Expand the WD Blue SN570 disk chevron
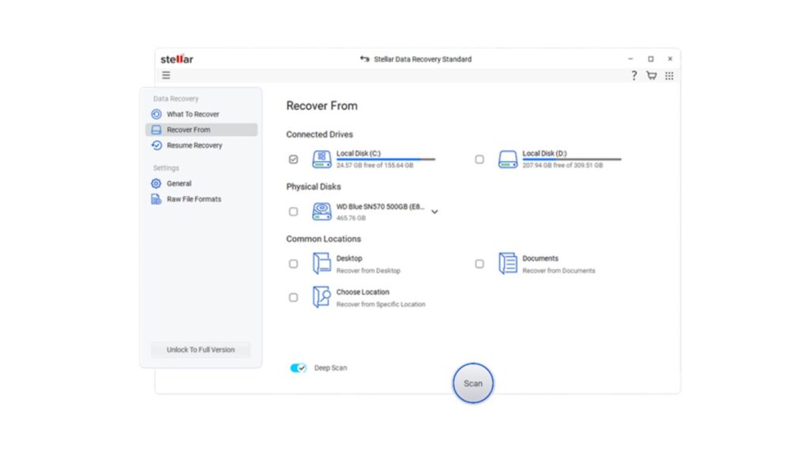The image size is (809, 456). (x=435, y=212)
